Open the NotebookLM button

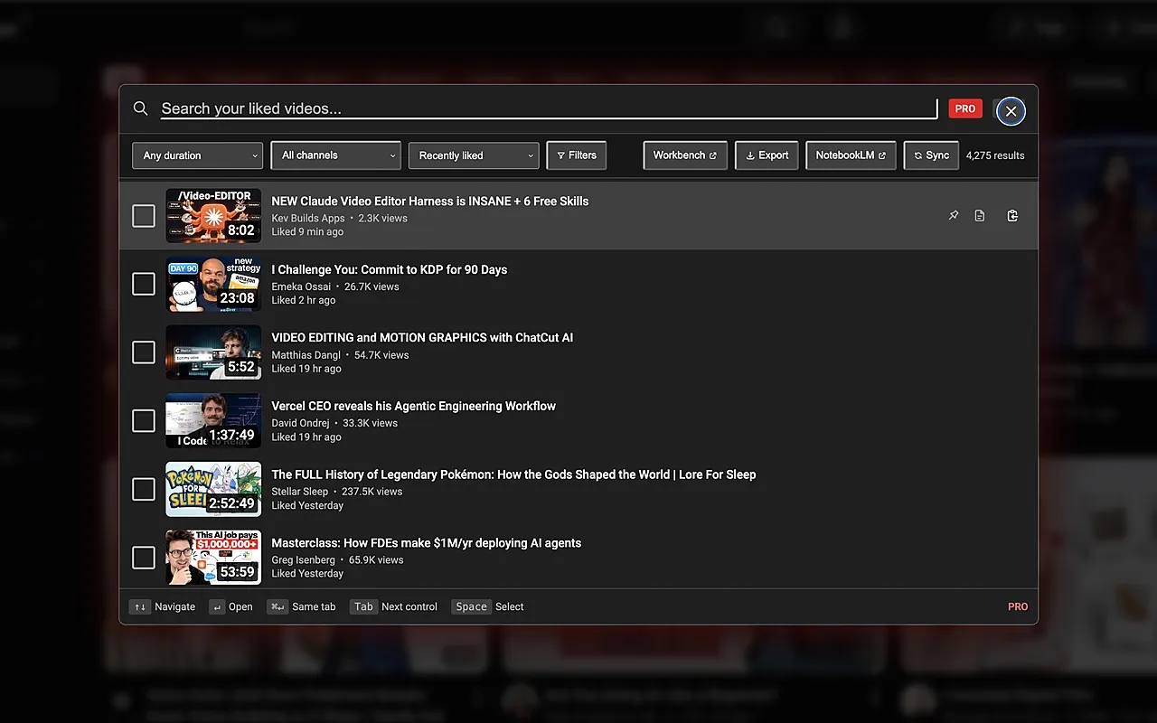(x=851, y=155)
